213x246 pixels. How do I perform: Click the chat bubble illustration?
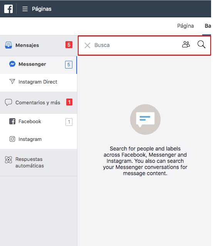click(x=145, y=119)
